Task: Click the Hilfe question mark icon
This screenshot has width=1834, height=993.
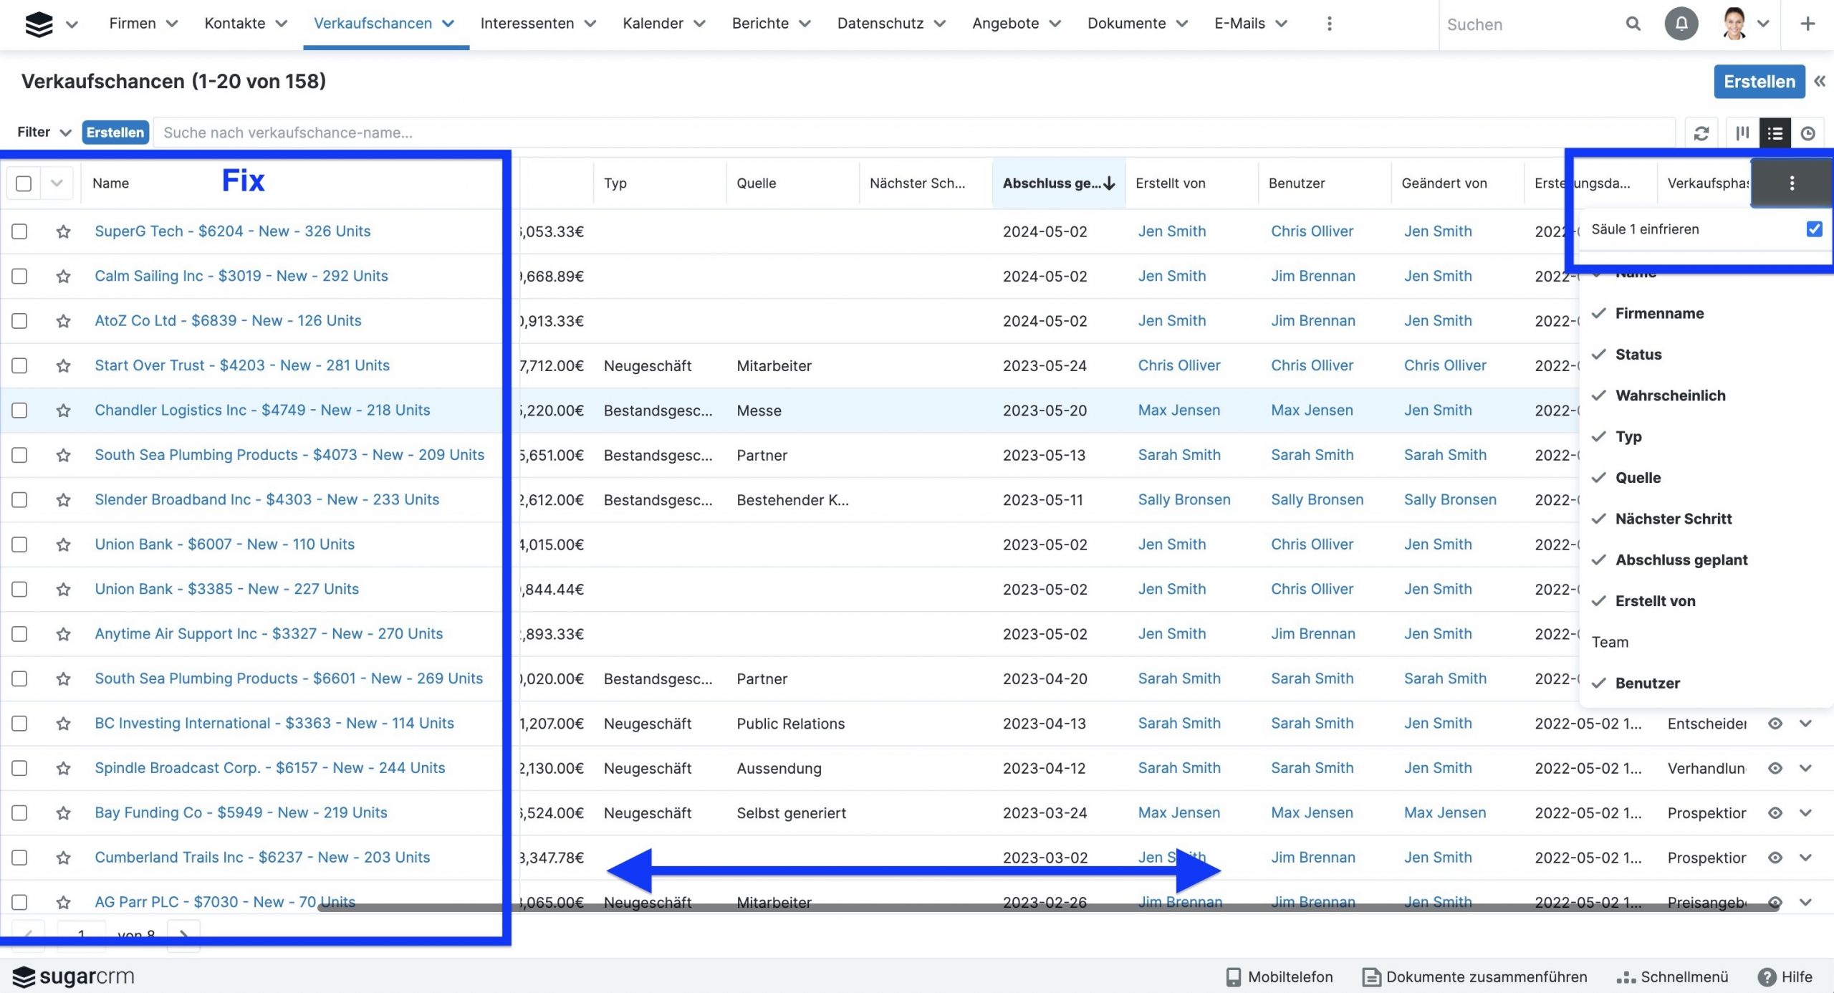Action: (x=1767, y=977)
